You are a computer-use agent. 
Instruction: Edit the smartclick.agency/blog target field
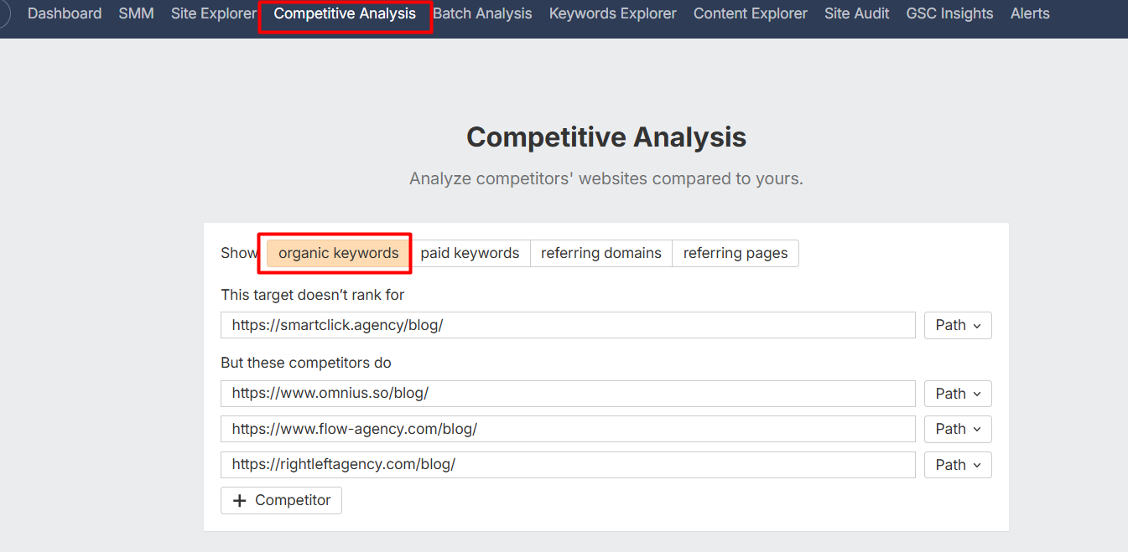click(568, 325)
